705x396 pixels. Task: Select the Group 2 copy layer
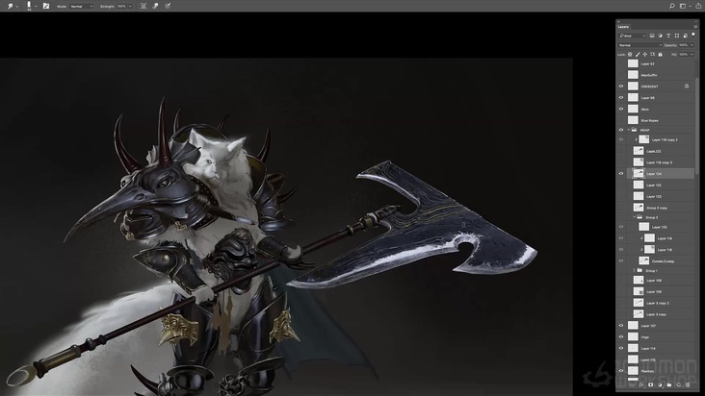point(656,208)
